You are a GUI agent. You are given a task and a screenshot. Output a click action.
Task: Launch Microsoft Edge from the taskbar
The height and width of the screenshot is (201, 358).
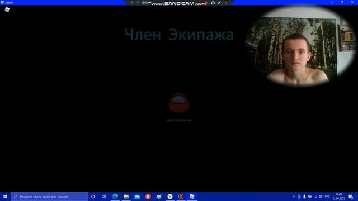point(115,197)
